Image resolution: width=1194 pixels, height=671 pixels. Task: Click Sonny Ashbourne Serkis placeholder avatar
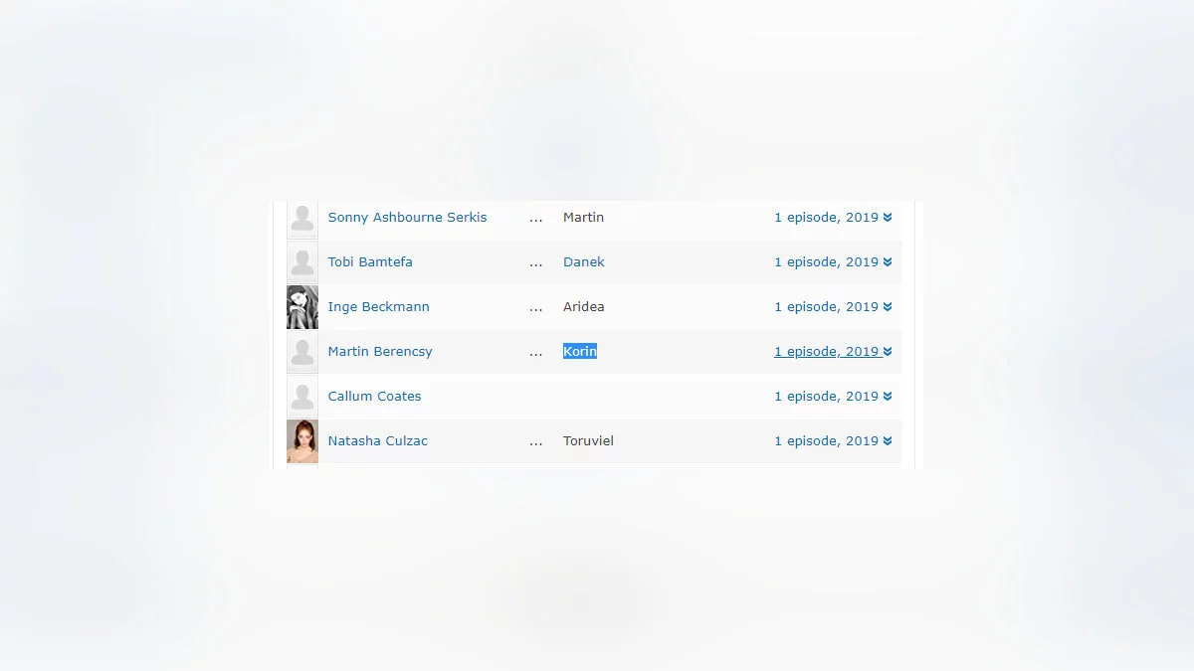302,218
